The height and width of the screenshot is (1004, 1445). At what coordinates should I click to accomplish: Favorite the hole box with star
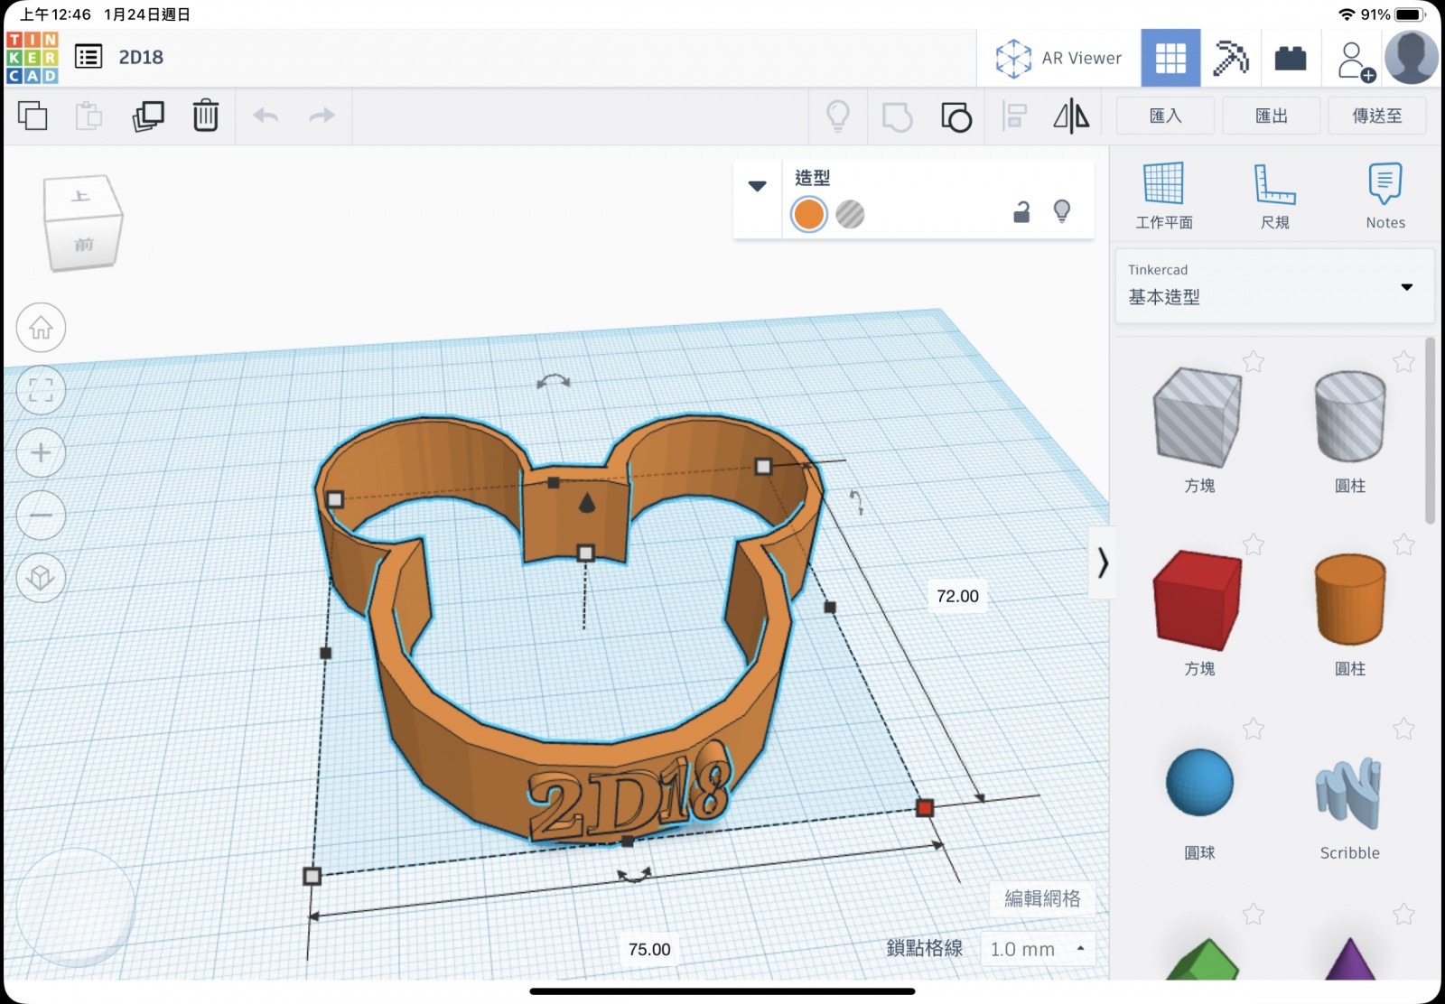click(1253, 362)
